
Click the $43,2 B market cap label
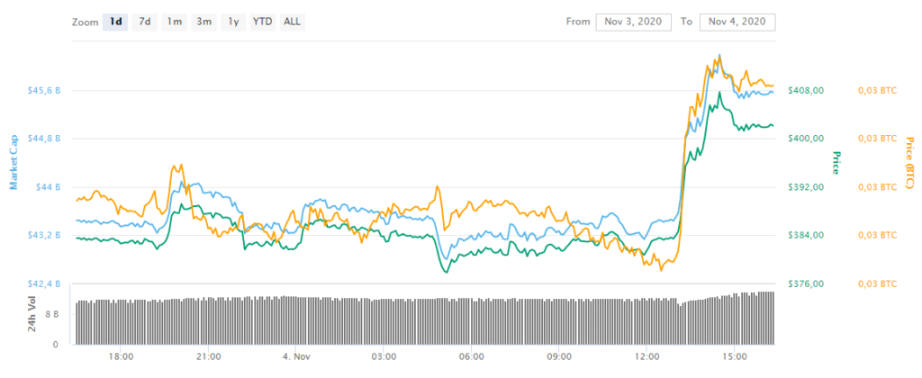coord(44,235)
